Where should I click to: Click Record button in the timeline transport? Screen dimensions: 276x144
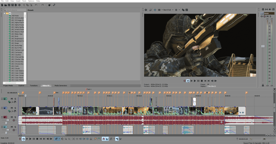(20, 139)
